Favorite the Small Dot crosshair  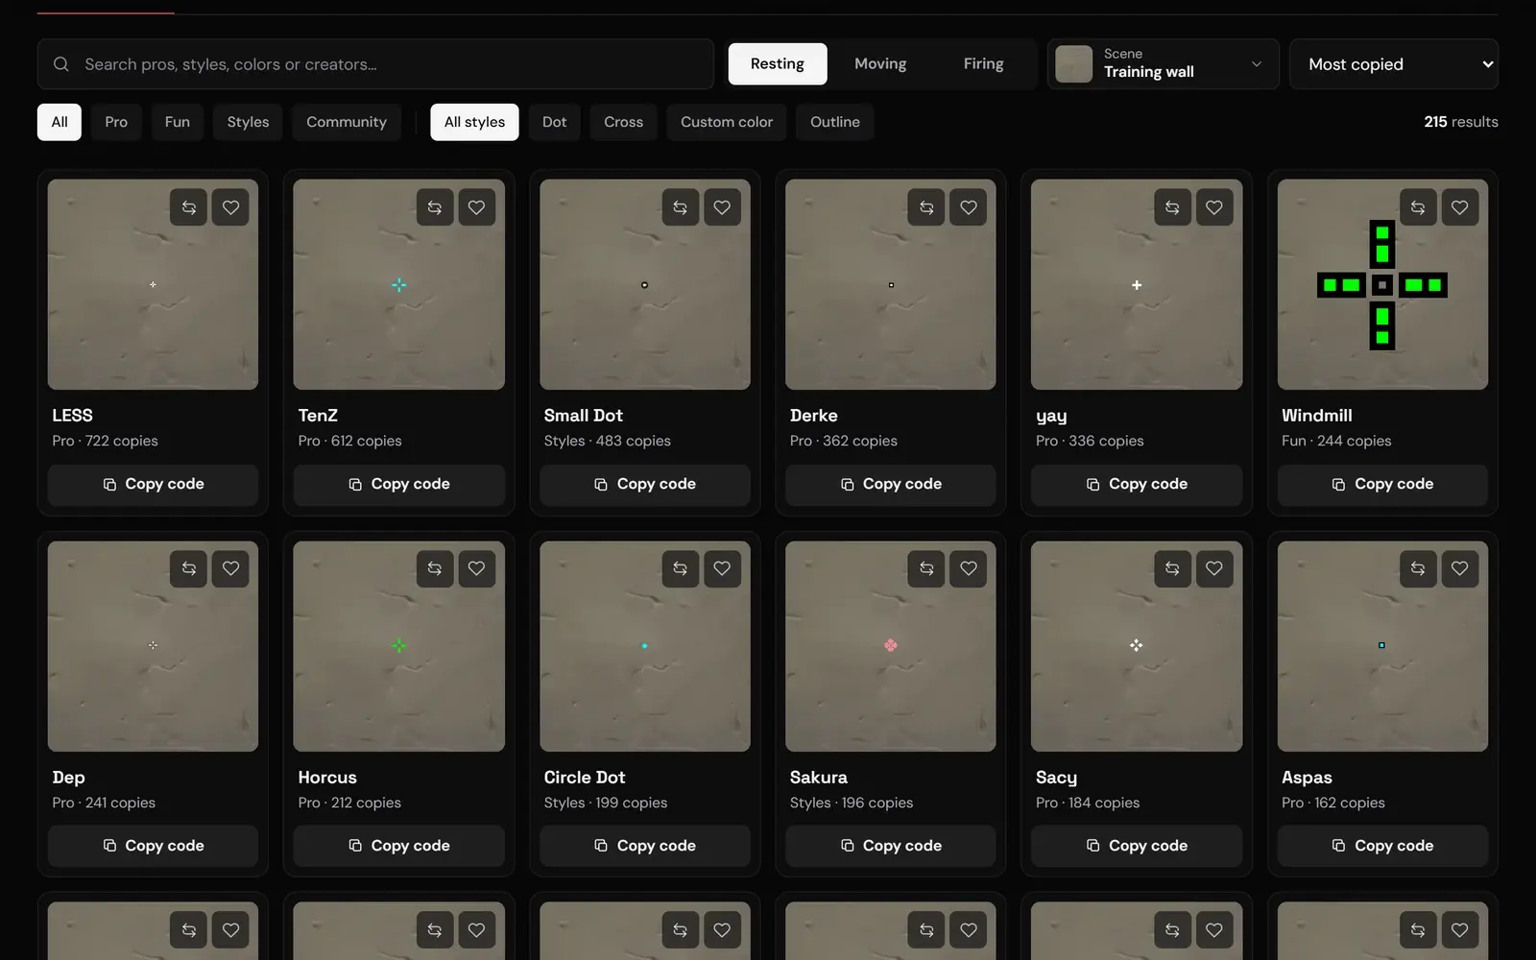pos(722,207)
